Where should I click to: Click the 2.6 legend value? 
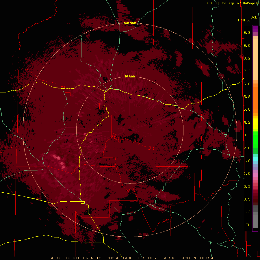(247, 148)
